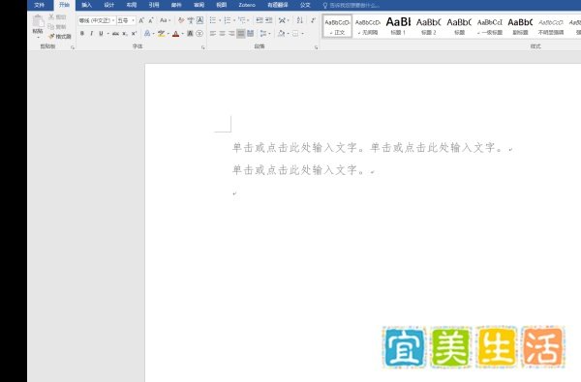581x382 pixels.
Task: Toggle Italic formatting
Action: coord(92,34)
